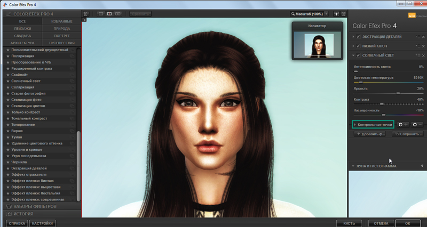The width and height of the screenshot is (427, 227).
Task: Adjust the Цветовая температура slider handle
Action: click(x=361, y=82)
